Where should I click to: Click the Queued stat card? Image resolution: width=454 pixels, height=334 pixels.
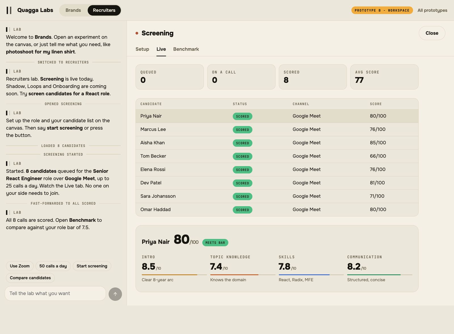point(170,77)
